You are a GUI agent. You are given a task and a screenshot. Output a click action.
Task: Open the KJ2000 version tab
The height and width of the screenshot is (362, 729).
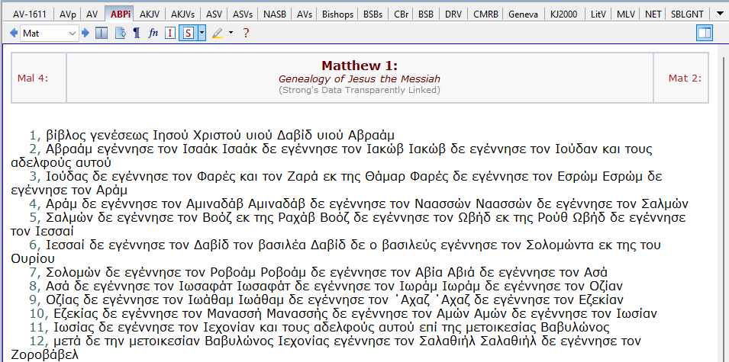[563, 14]
